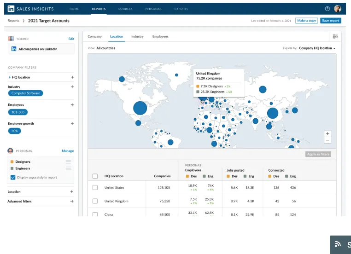Add an Employee growth filter
This screenshot has height=254, width=351.
pyautogui.click(x=72, y=124)
